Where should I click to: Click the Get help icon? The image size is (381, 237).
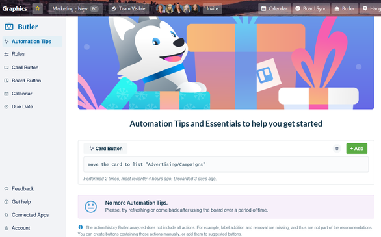point(7,202)
